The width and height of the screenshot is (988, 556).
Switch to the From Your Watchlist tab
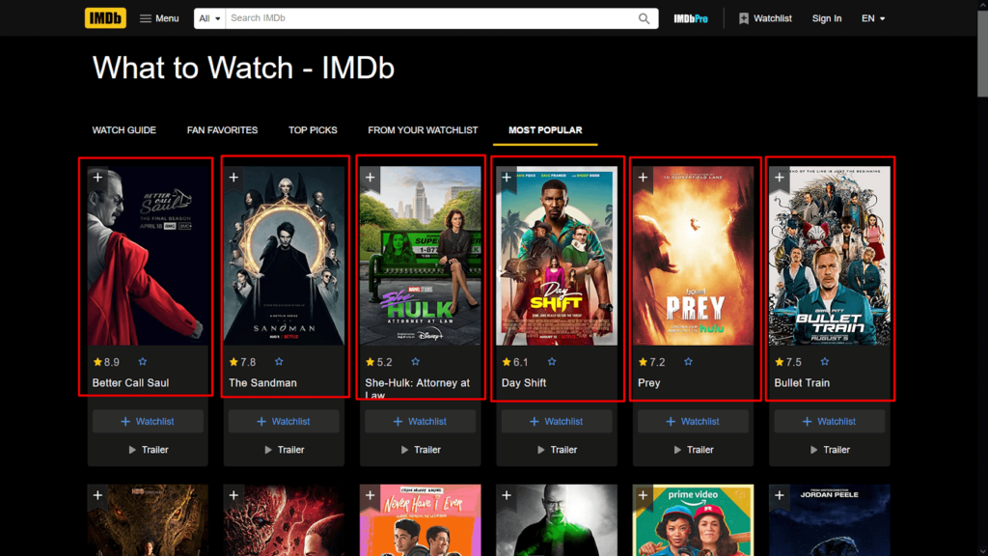(x=423, y=129)
